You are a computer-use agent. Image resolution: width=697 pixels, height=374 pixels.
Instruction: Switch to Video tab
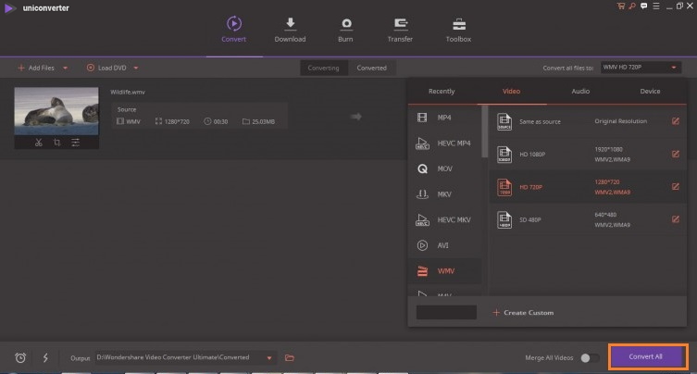point(511,91)
